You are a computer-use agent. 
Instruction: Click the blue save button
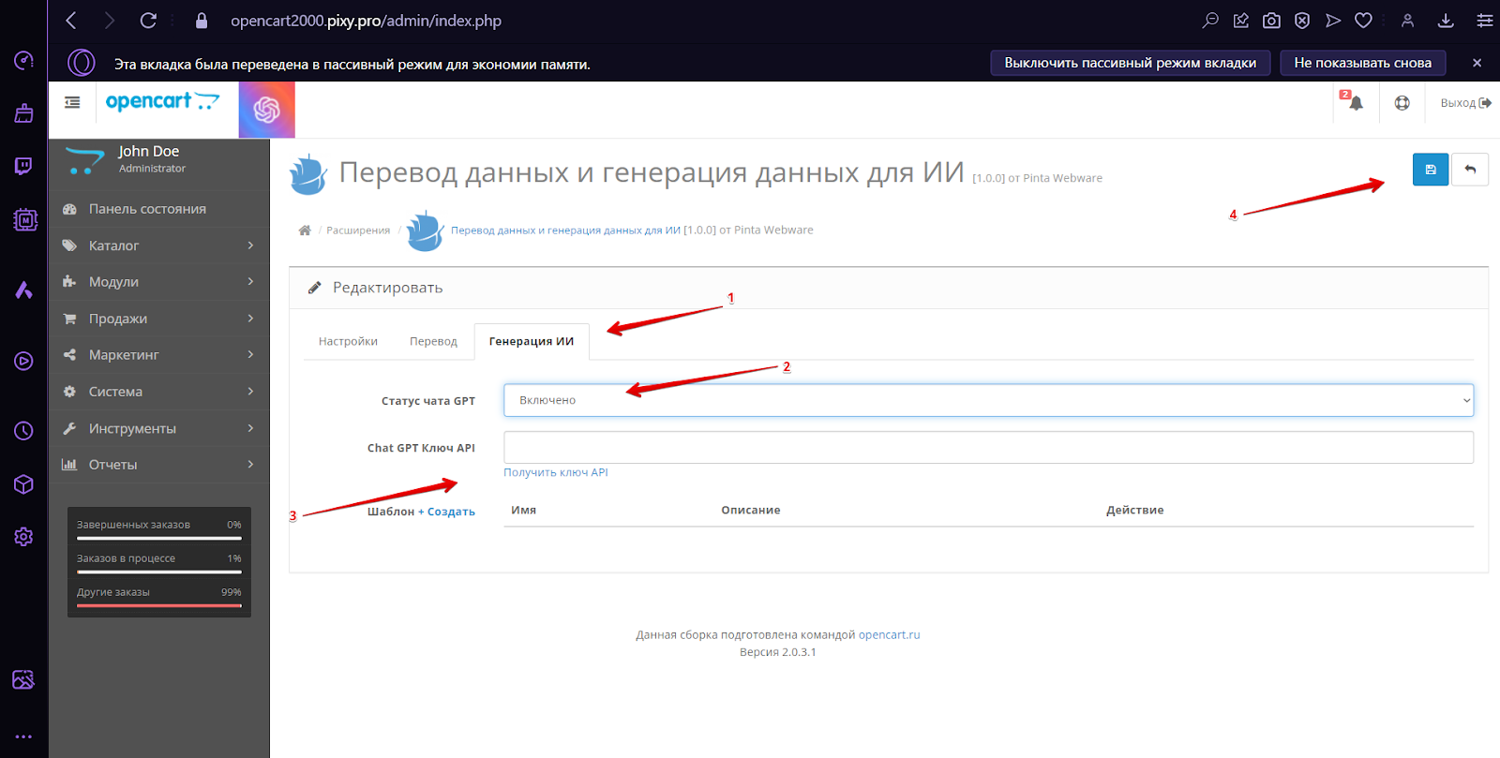pyautogui.click(x=1431, y=170)
